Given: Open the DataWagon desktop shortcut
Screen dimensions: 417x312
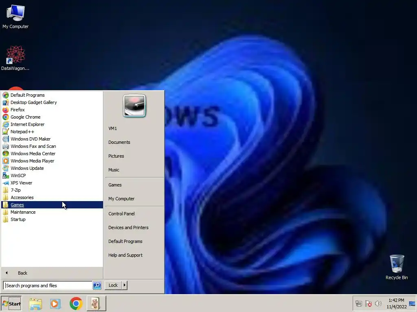Looking at the screenshot, I should [x=15, y=58].
